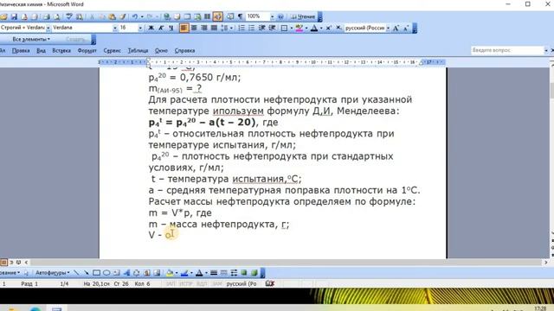Image resolution: width=554 pixels, height=311 pixels.
Task: Activate the Format Painter brush icon
Action: point(122,16)
